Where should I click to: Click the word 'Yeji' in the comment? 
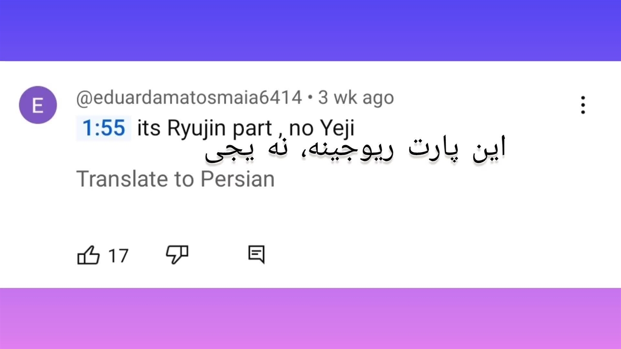(x=337, y=128)
